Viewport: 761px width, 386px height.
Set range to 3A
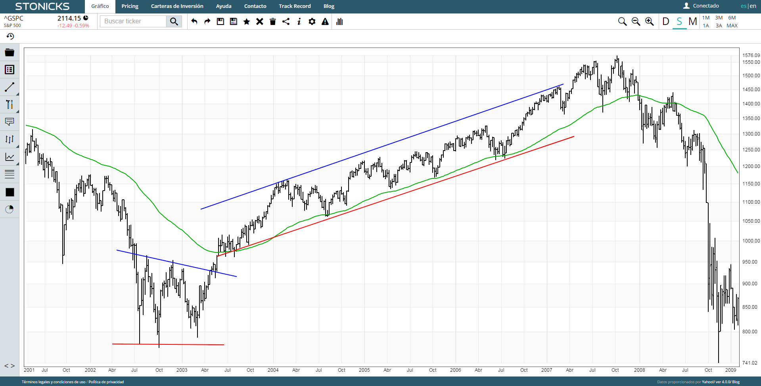(719, 26)
